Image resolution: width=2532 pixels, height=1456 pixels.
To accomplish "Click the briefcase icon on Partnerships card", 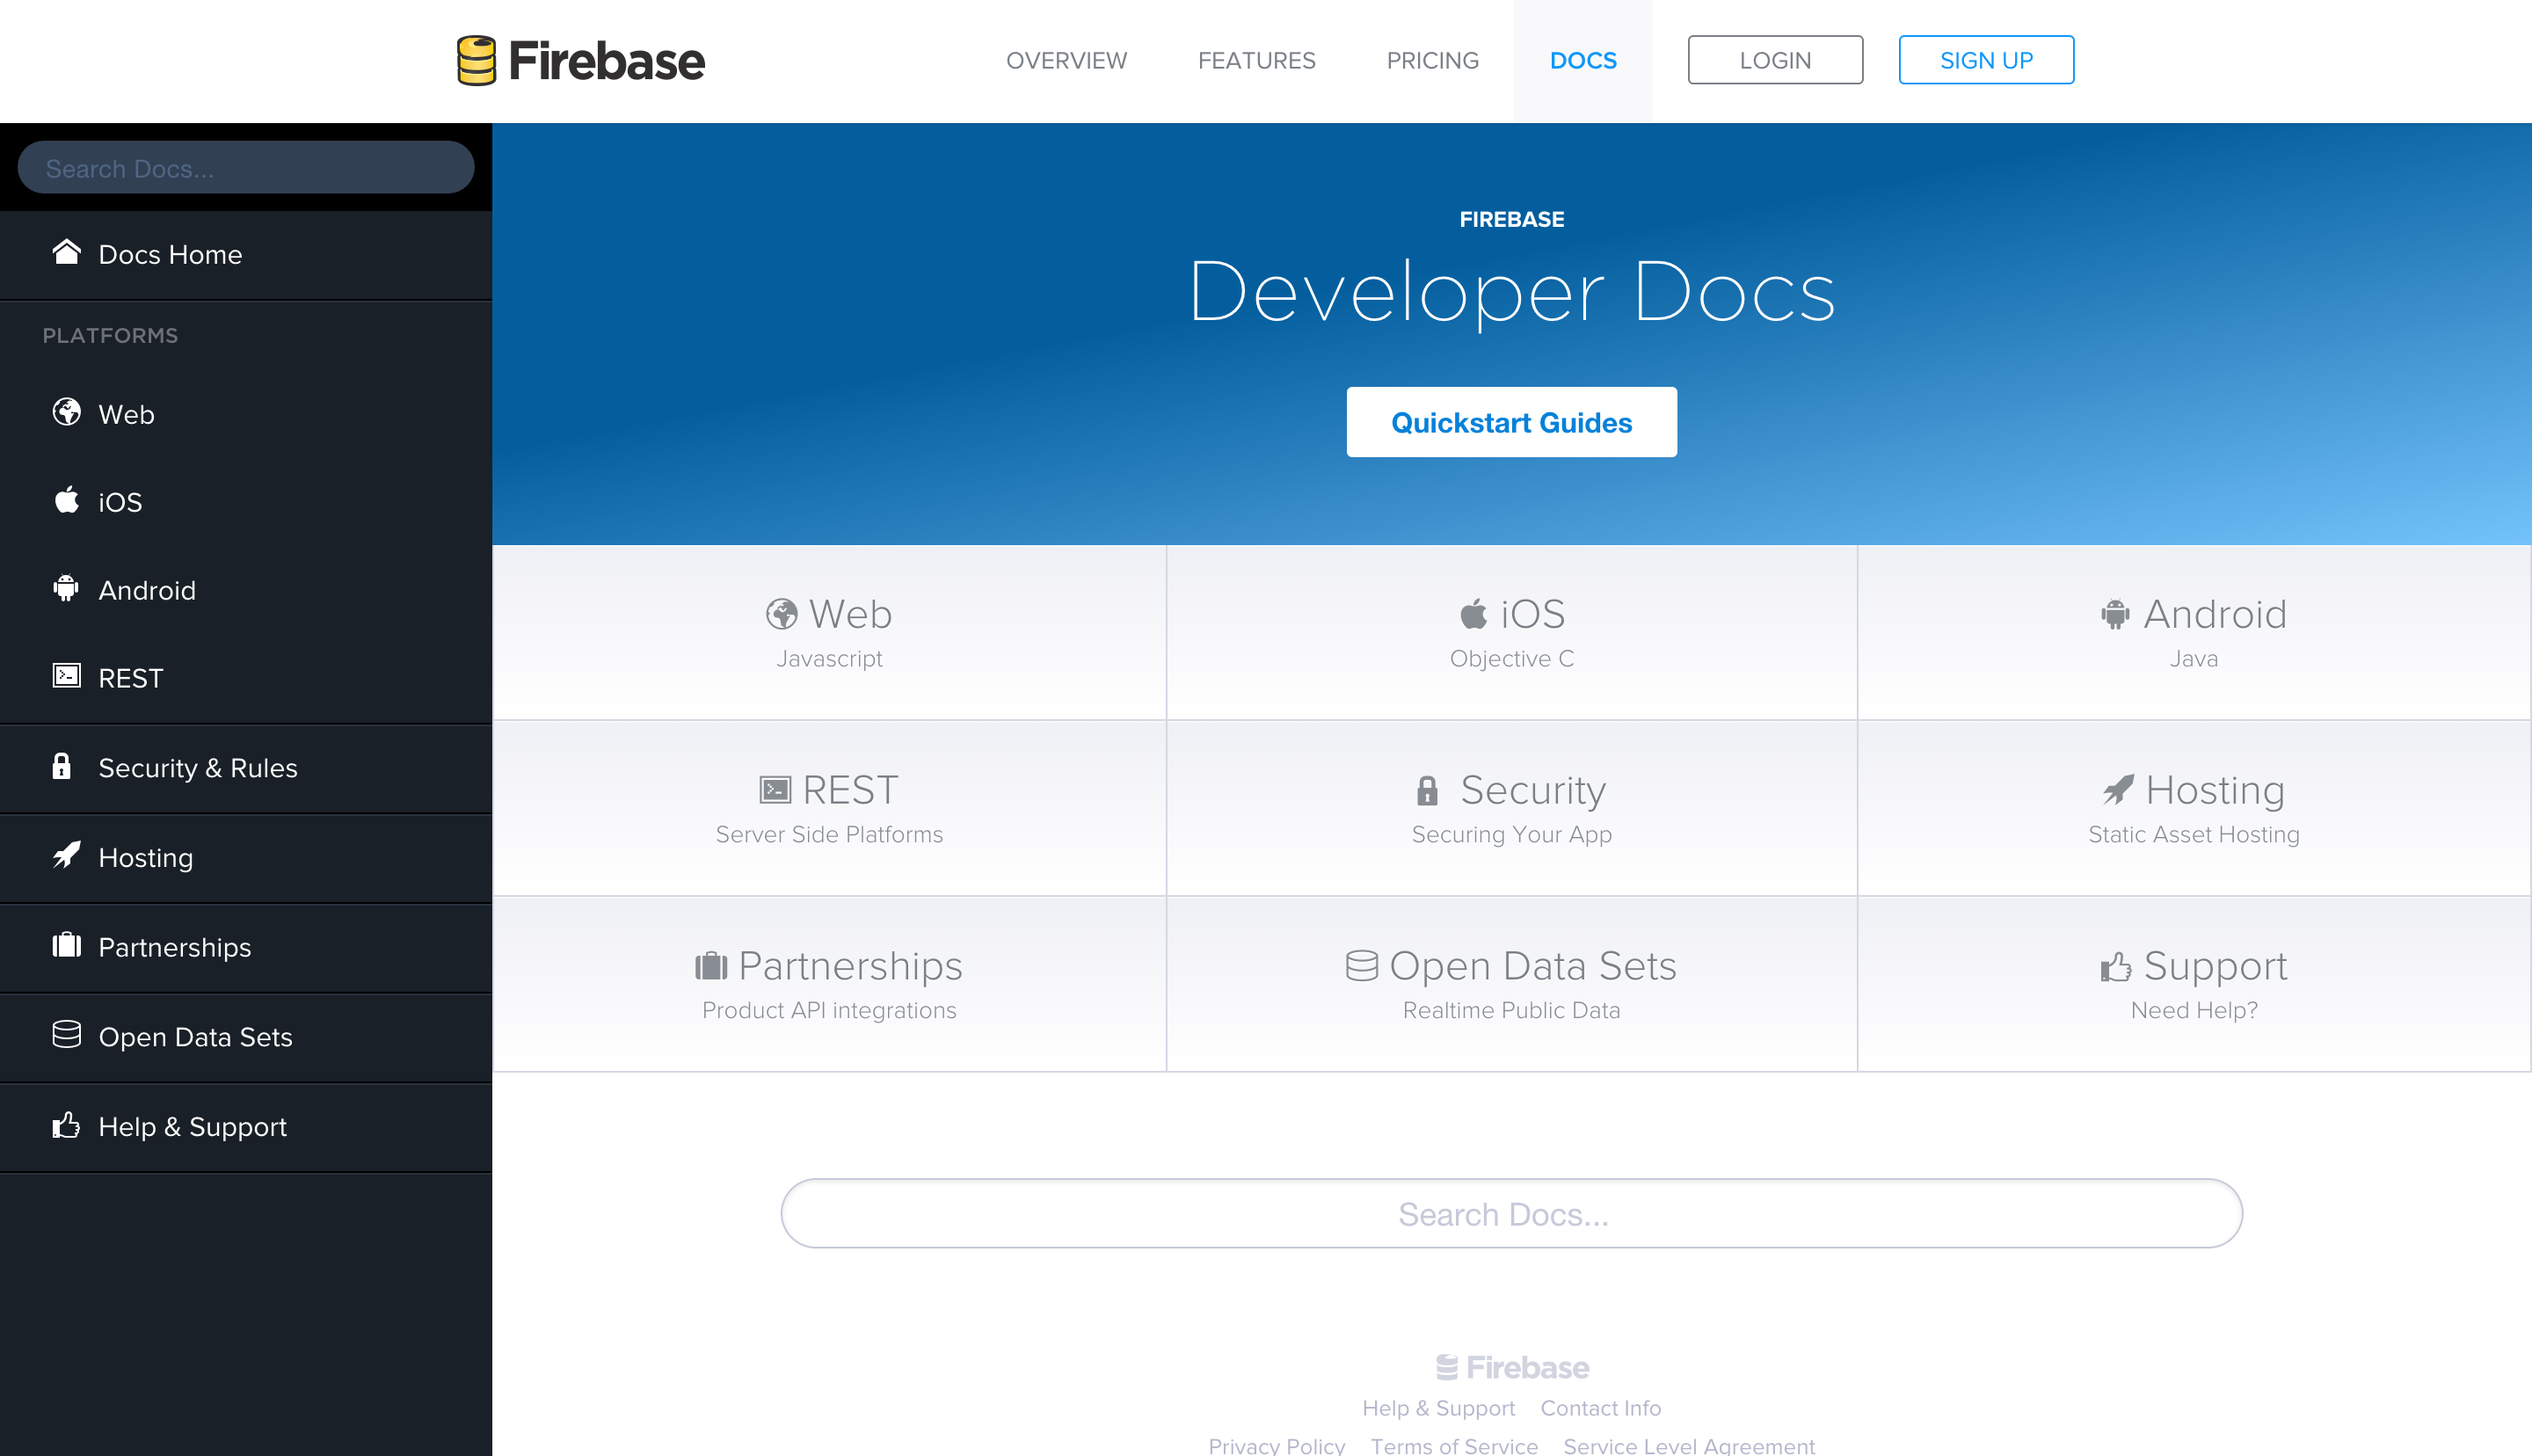I will tap(712, 966).
